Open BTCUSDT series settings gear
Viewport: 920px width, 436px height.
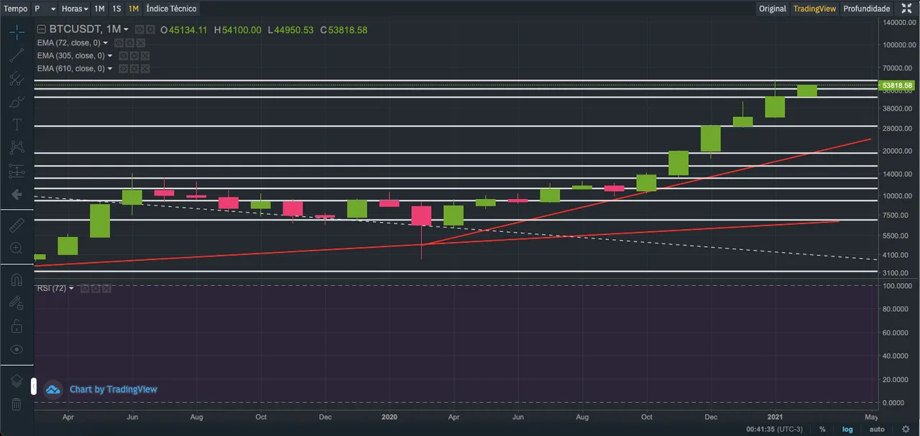(150, 29)
